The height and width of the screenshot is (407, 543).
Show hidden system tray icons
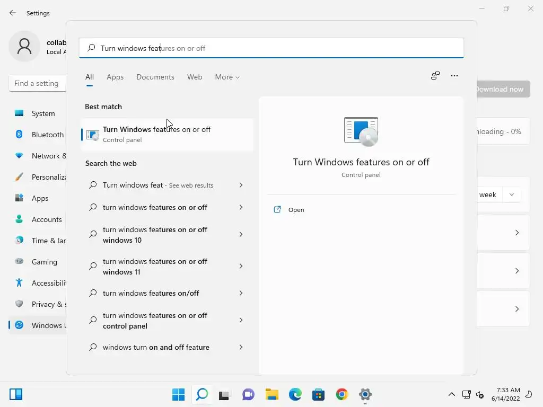tap(452, 394)
